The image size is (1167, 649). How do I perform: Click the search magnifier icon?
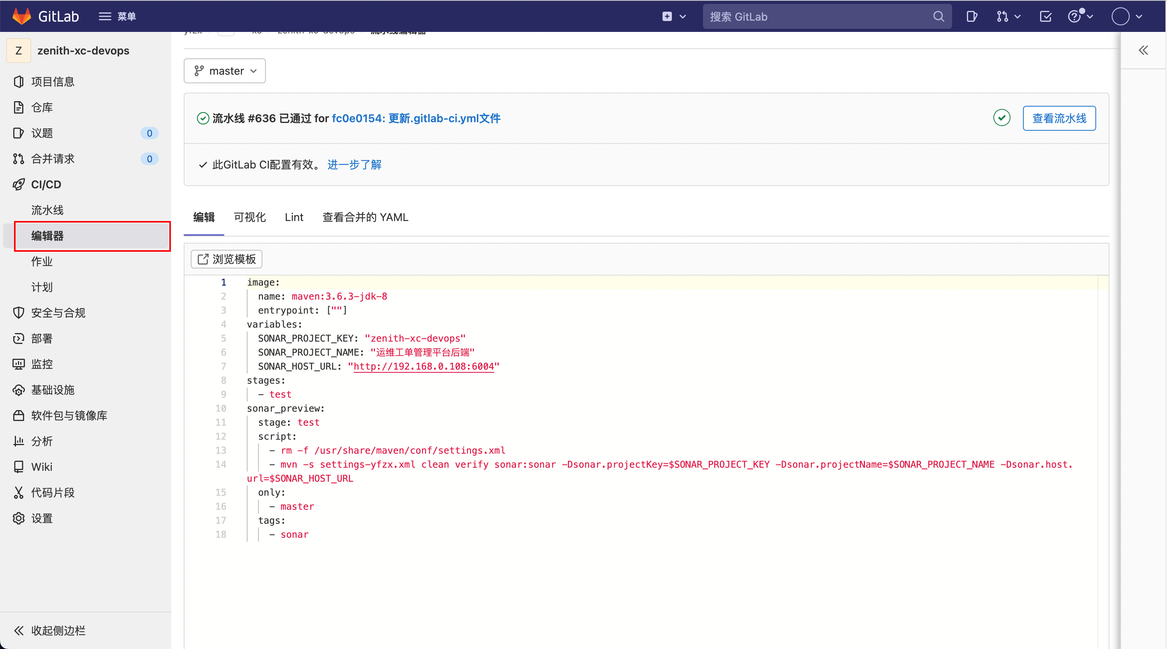(939, 16)
